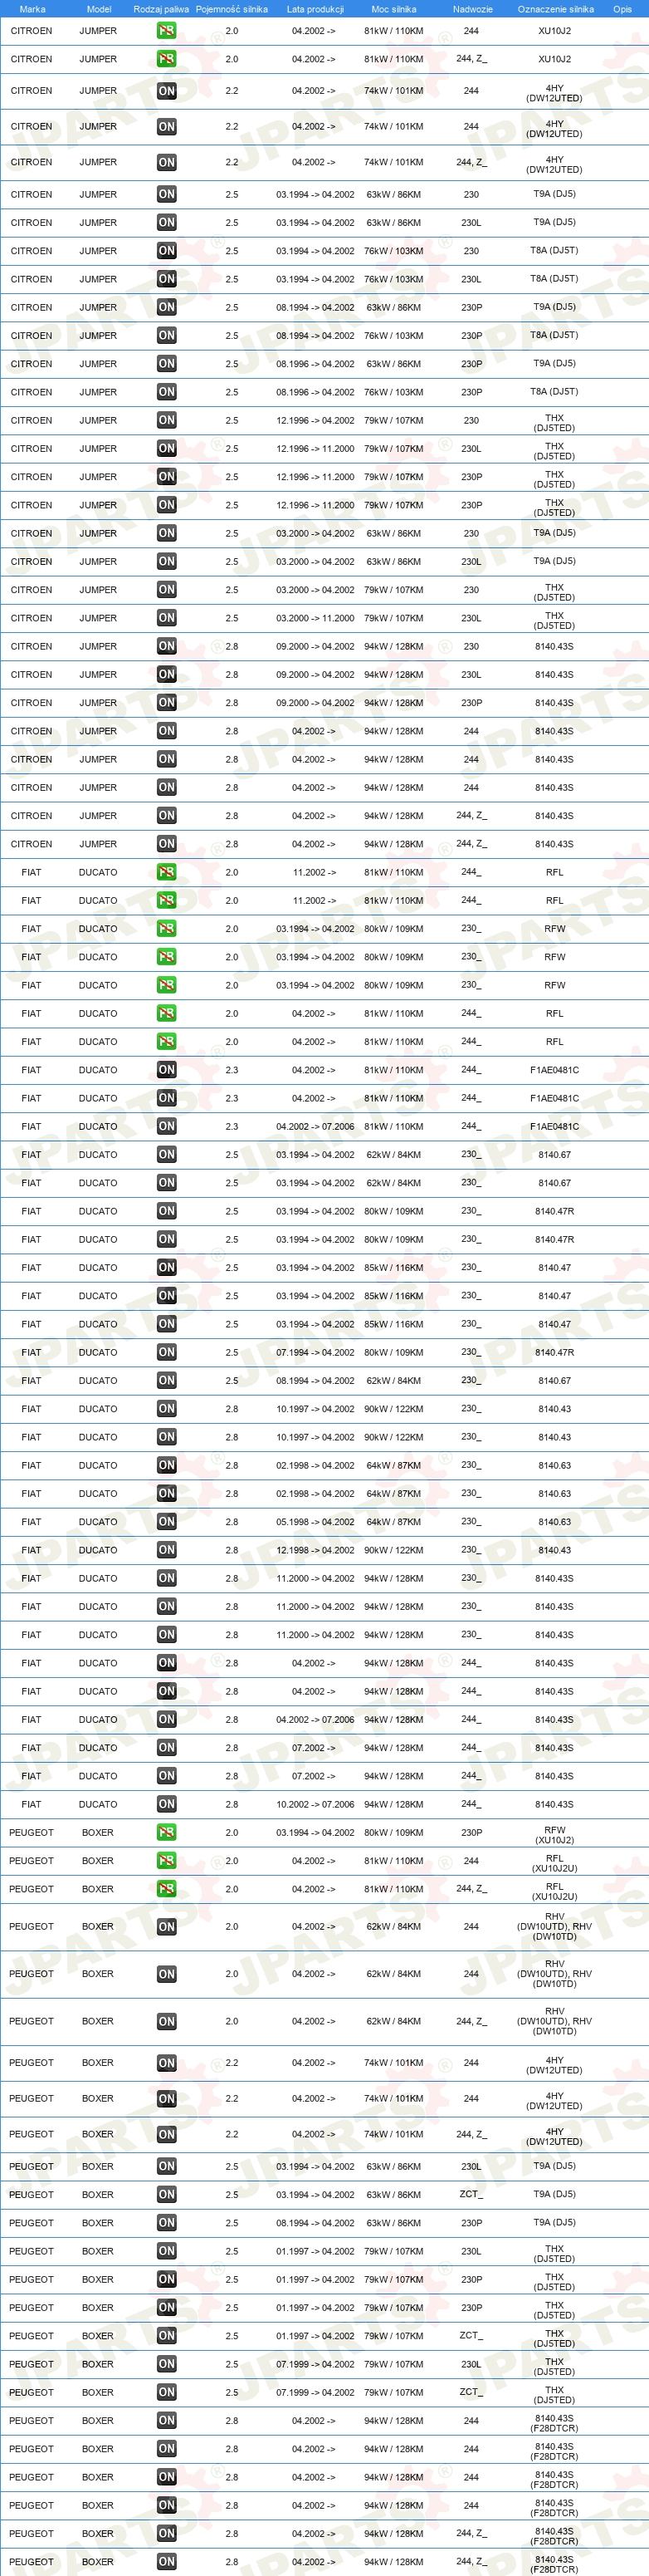Viewport: 649px width, 2576px height.
Task: Click the petrol icon in Peugeot RFL (XU10J2U) row with body 244
Action: [167, 1861]
